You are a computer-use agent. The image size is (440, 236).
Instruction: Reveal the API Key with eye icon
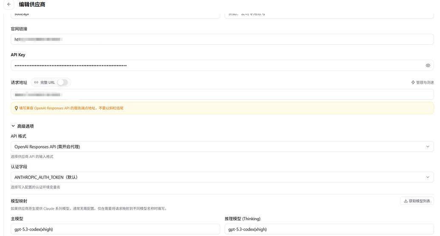[x=428, y=65]
